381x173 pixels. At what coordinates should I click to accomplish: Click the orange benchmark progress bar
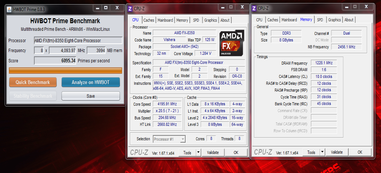tap(66, 71)
